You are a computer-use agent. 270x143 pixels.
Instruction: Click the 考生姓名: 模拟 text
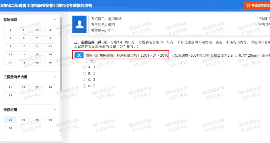pyautogui.click(x=103, y=25)
